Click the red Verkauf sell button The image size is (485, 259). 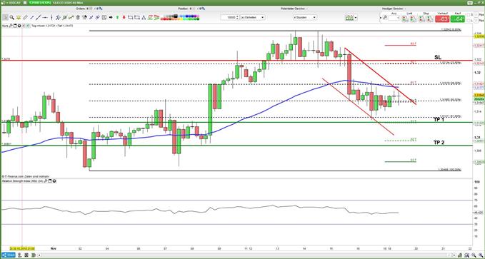point(442,19)
